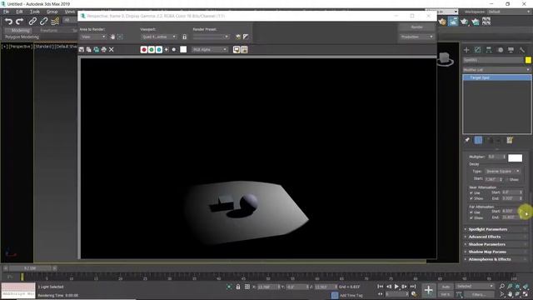Screen dimensions: 533x300
Task: Click Auto Region Selected icon
Action: pyautogui.click(x=120, y=37)
